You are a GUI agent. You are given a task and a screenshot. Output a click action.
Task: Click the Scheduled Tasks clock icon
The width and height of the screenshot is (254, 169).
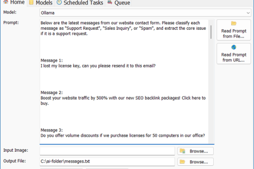[x=59, y=2]
